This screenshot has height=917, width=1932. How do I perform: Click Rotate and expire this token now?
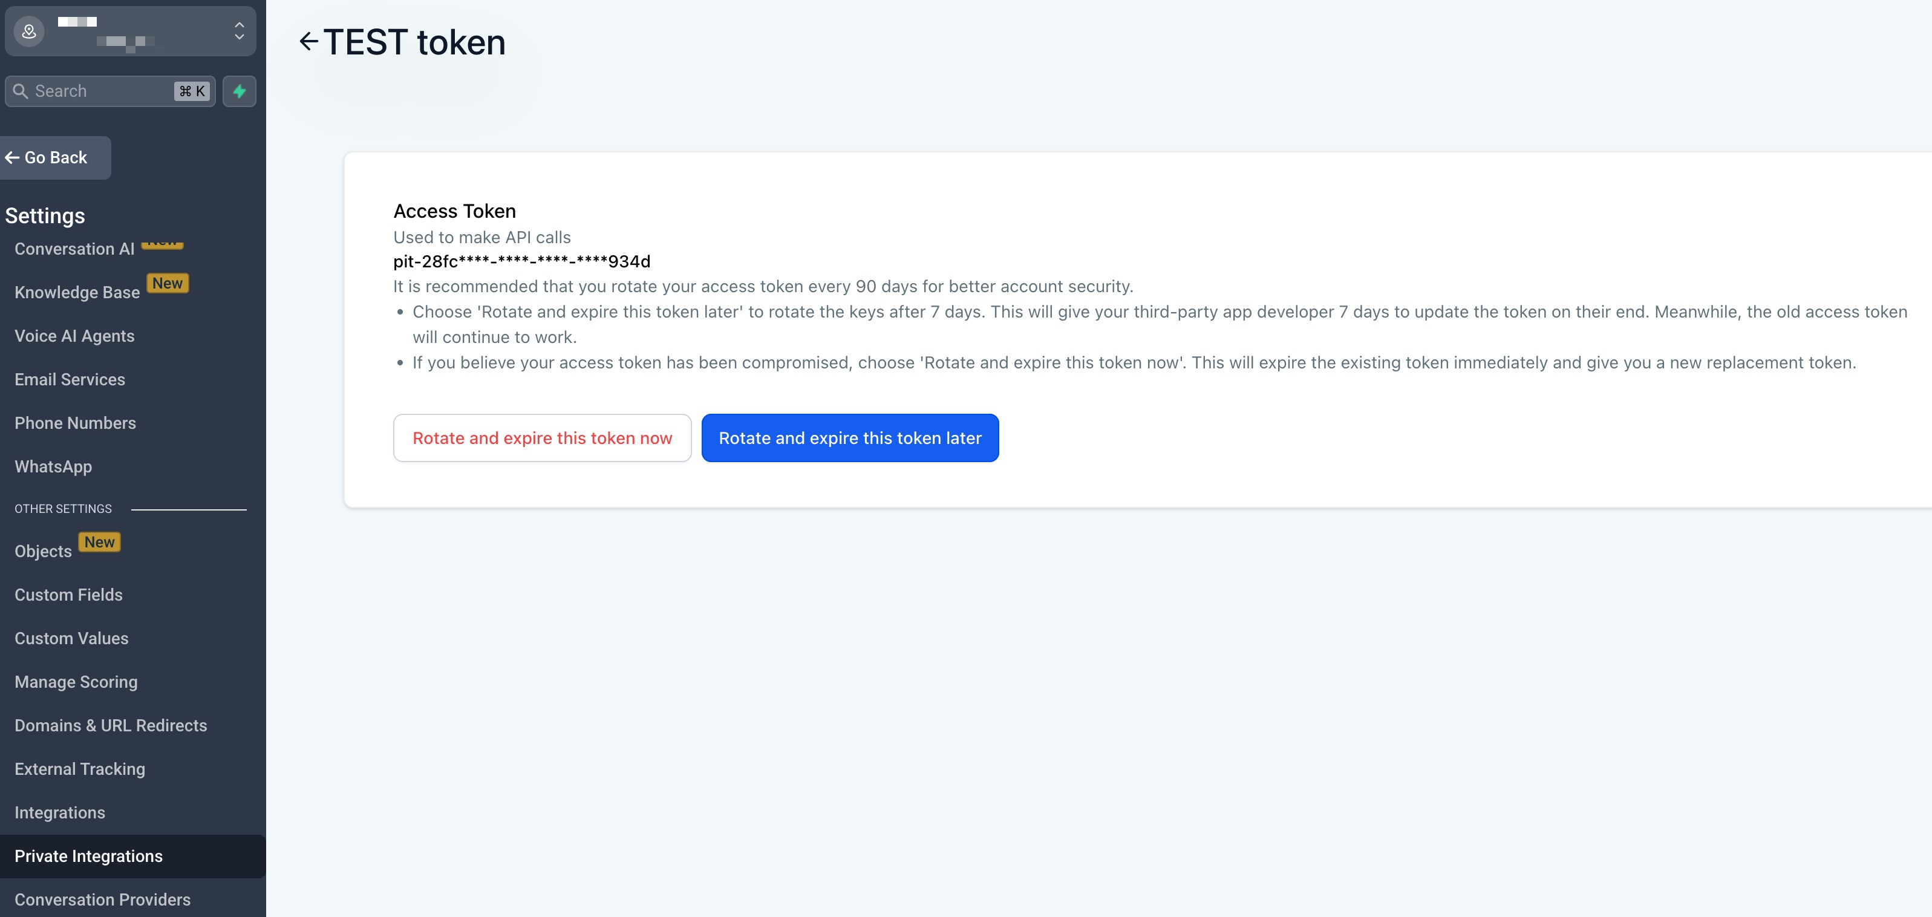[541, 438]
